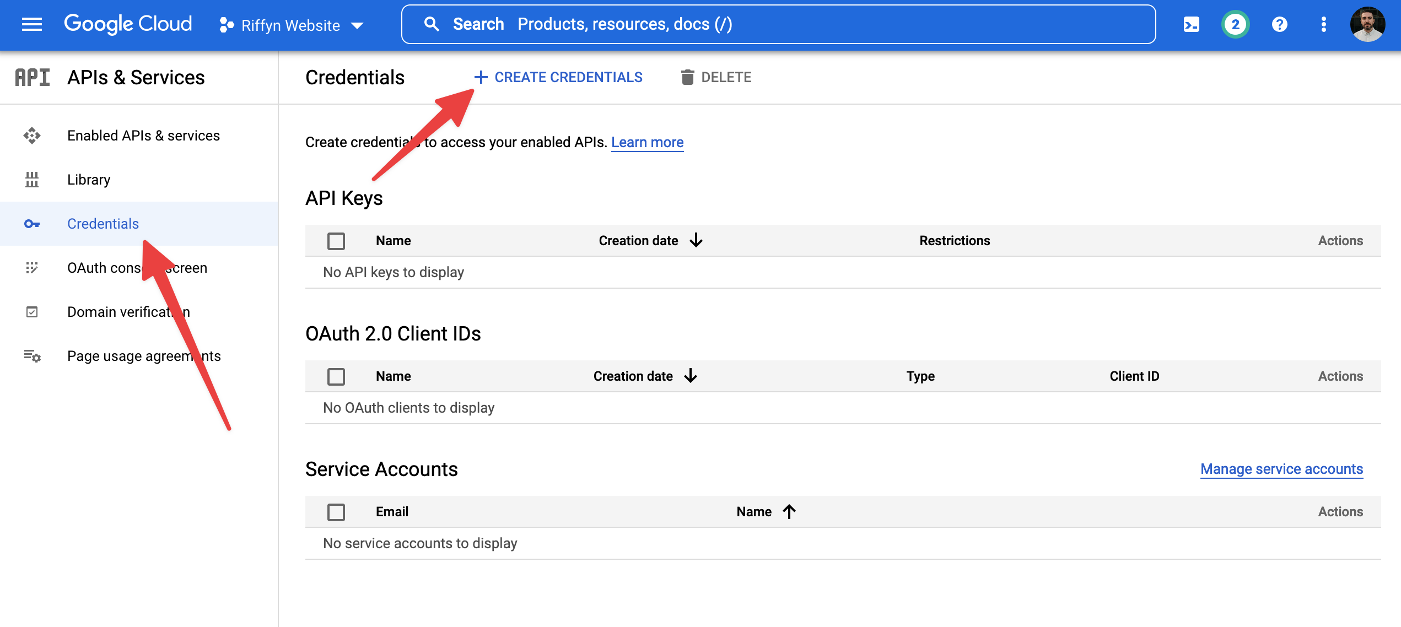Select all Service Accounts checkbox
This screenshot has height=627, width=1401.
coord(336,512)
